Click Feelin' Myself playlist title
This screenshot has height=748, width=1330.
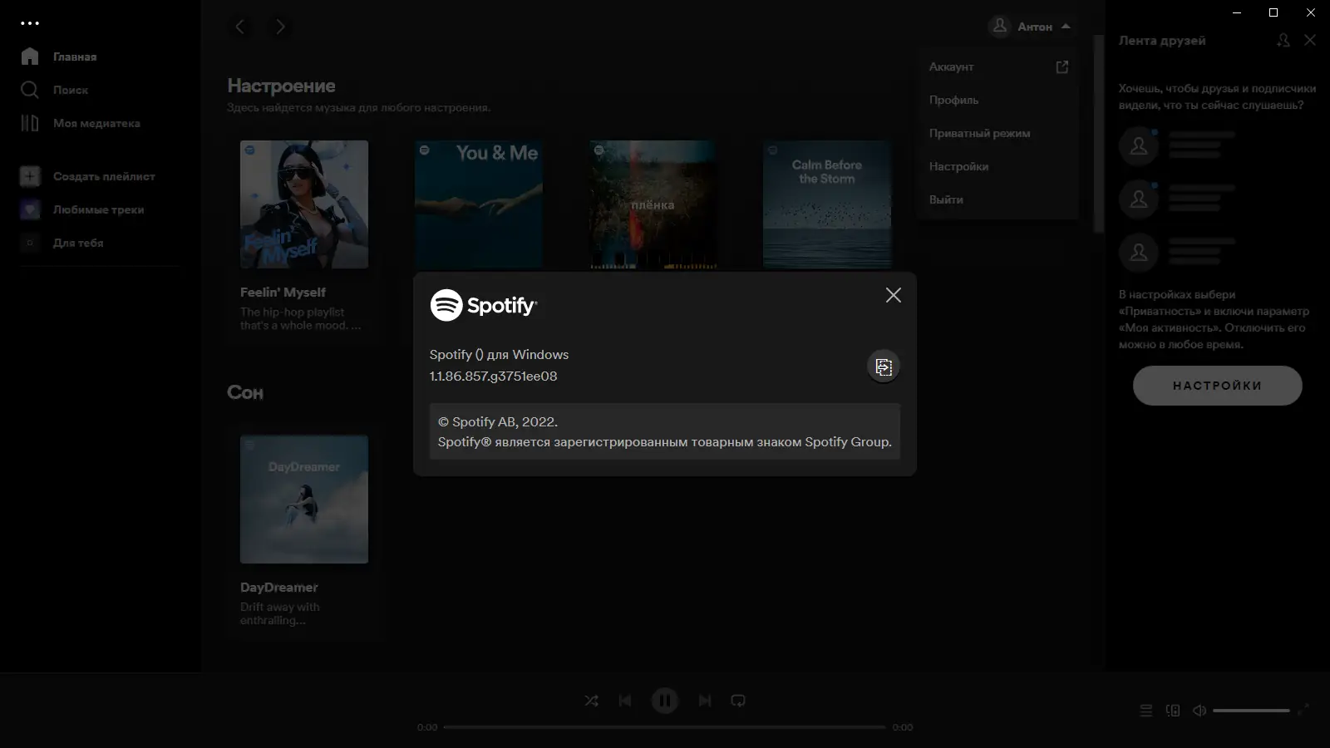[283, 293]
